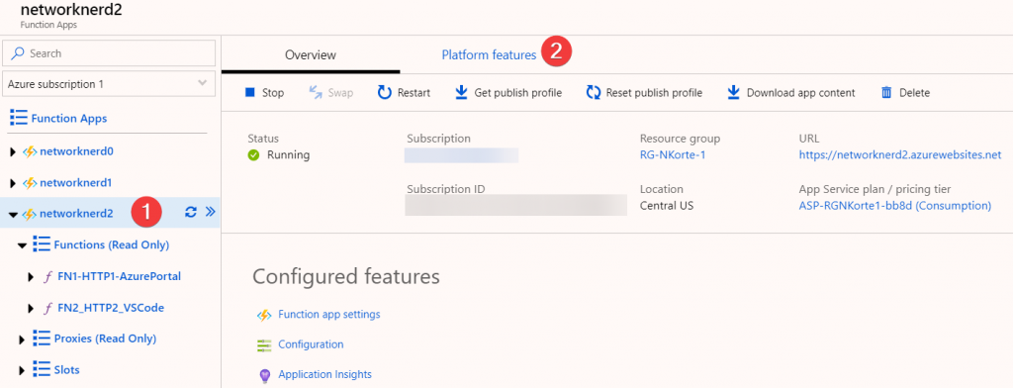
Task: Switch to the Overview tab
Action: 310,55
